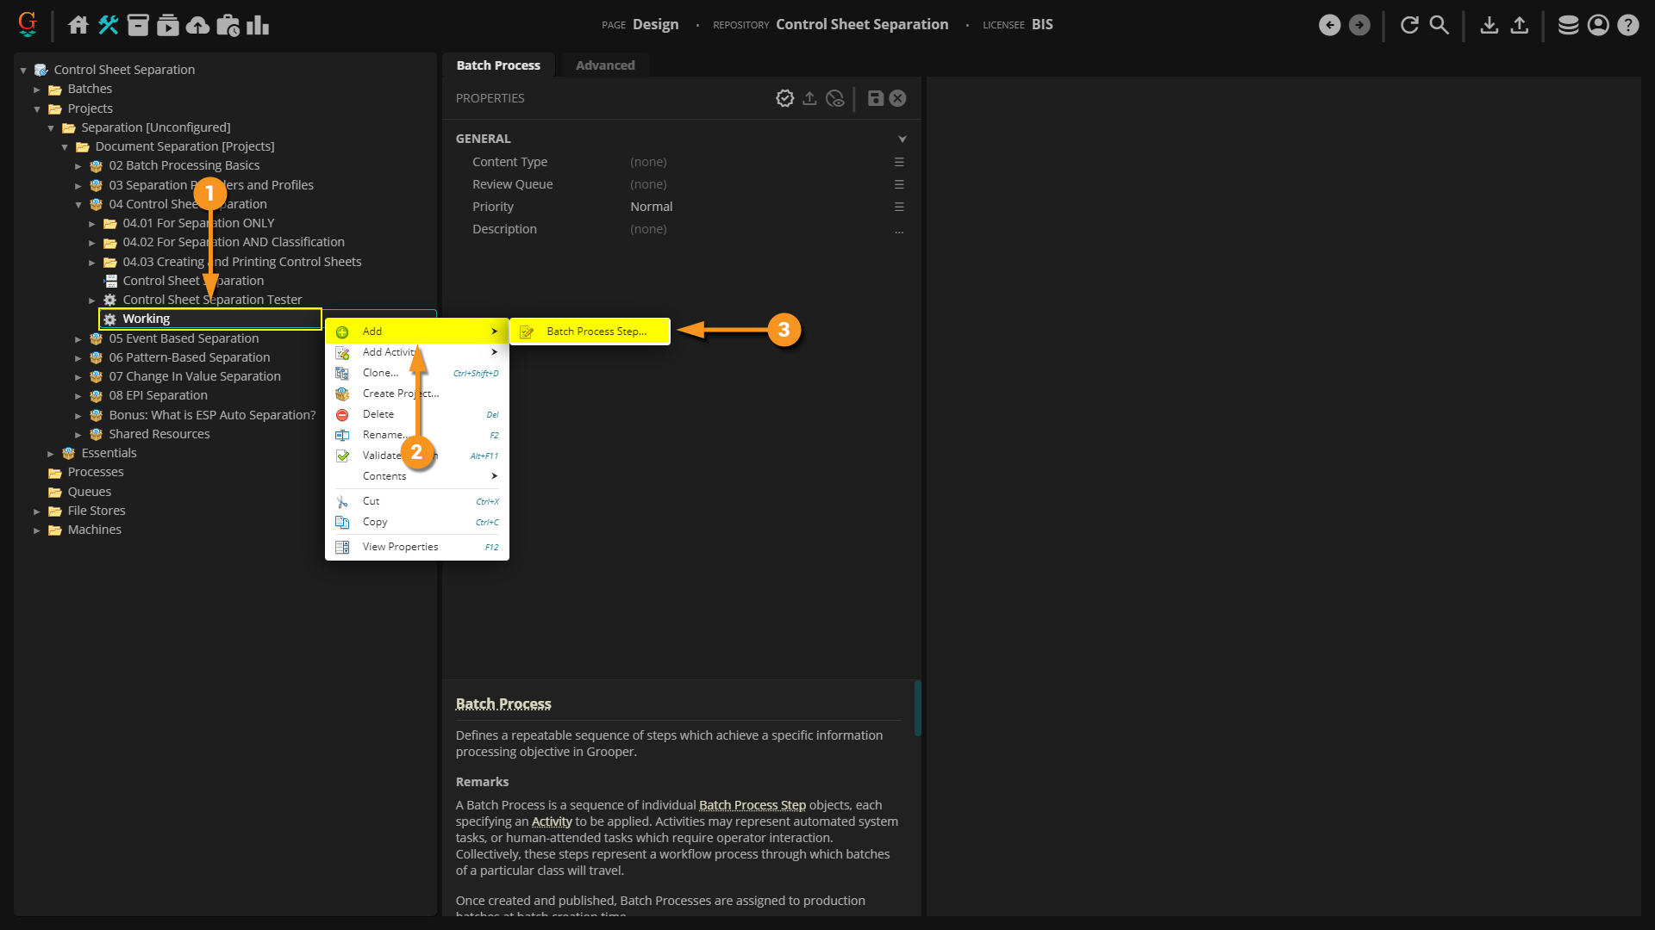Follow the Batch Process Step link
The image size is (1655, 930).
point(752,805)
